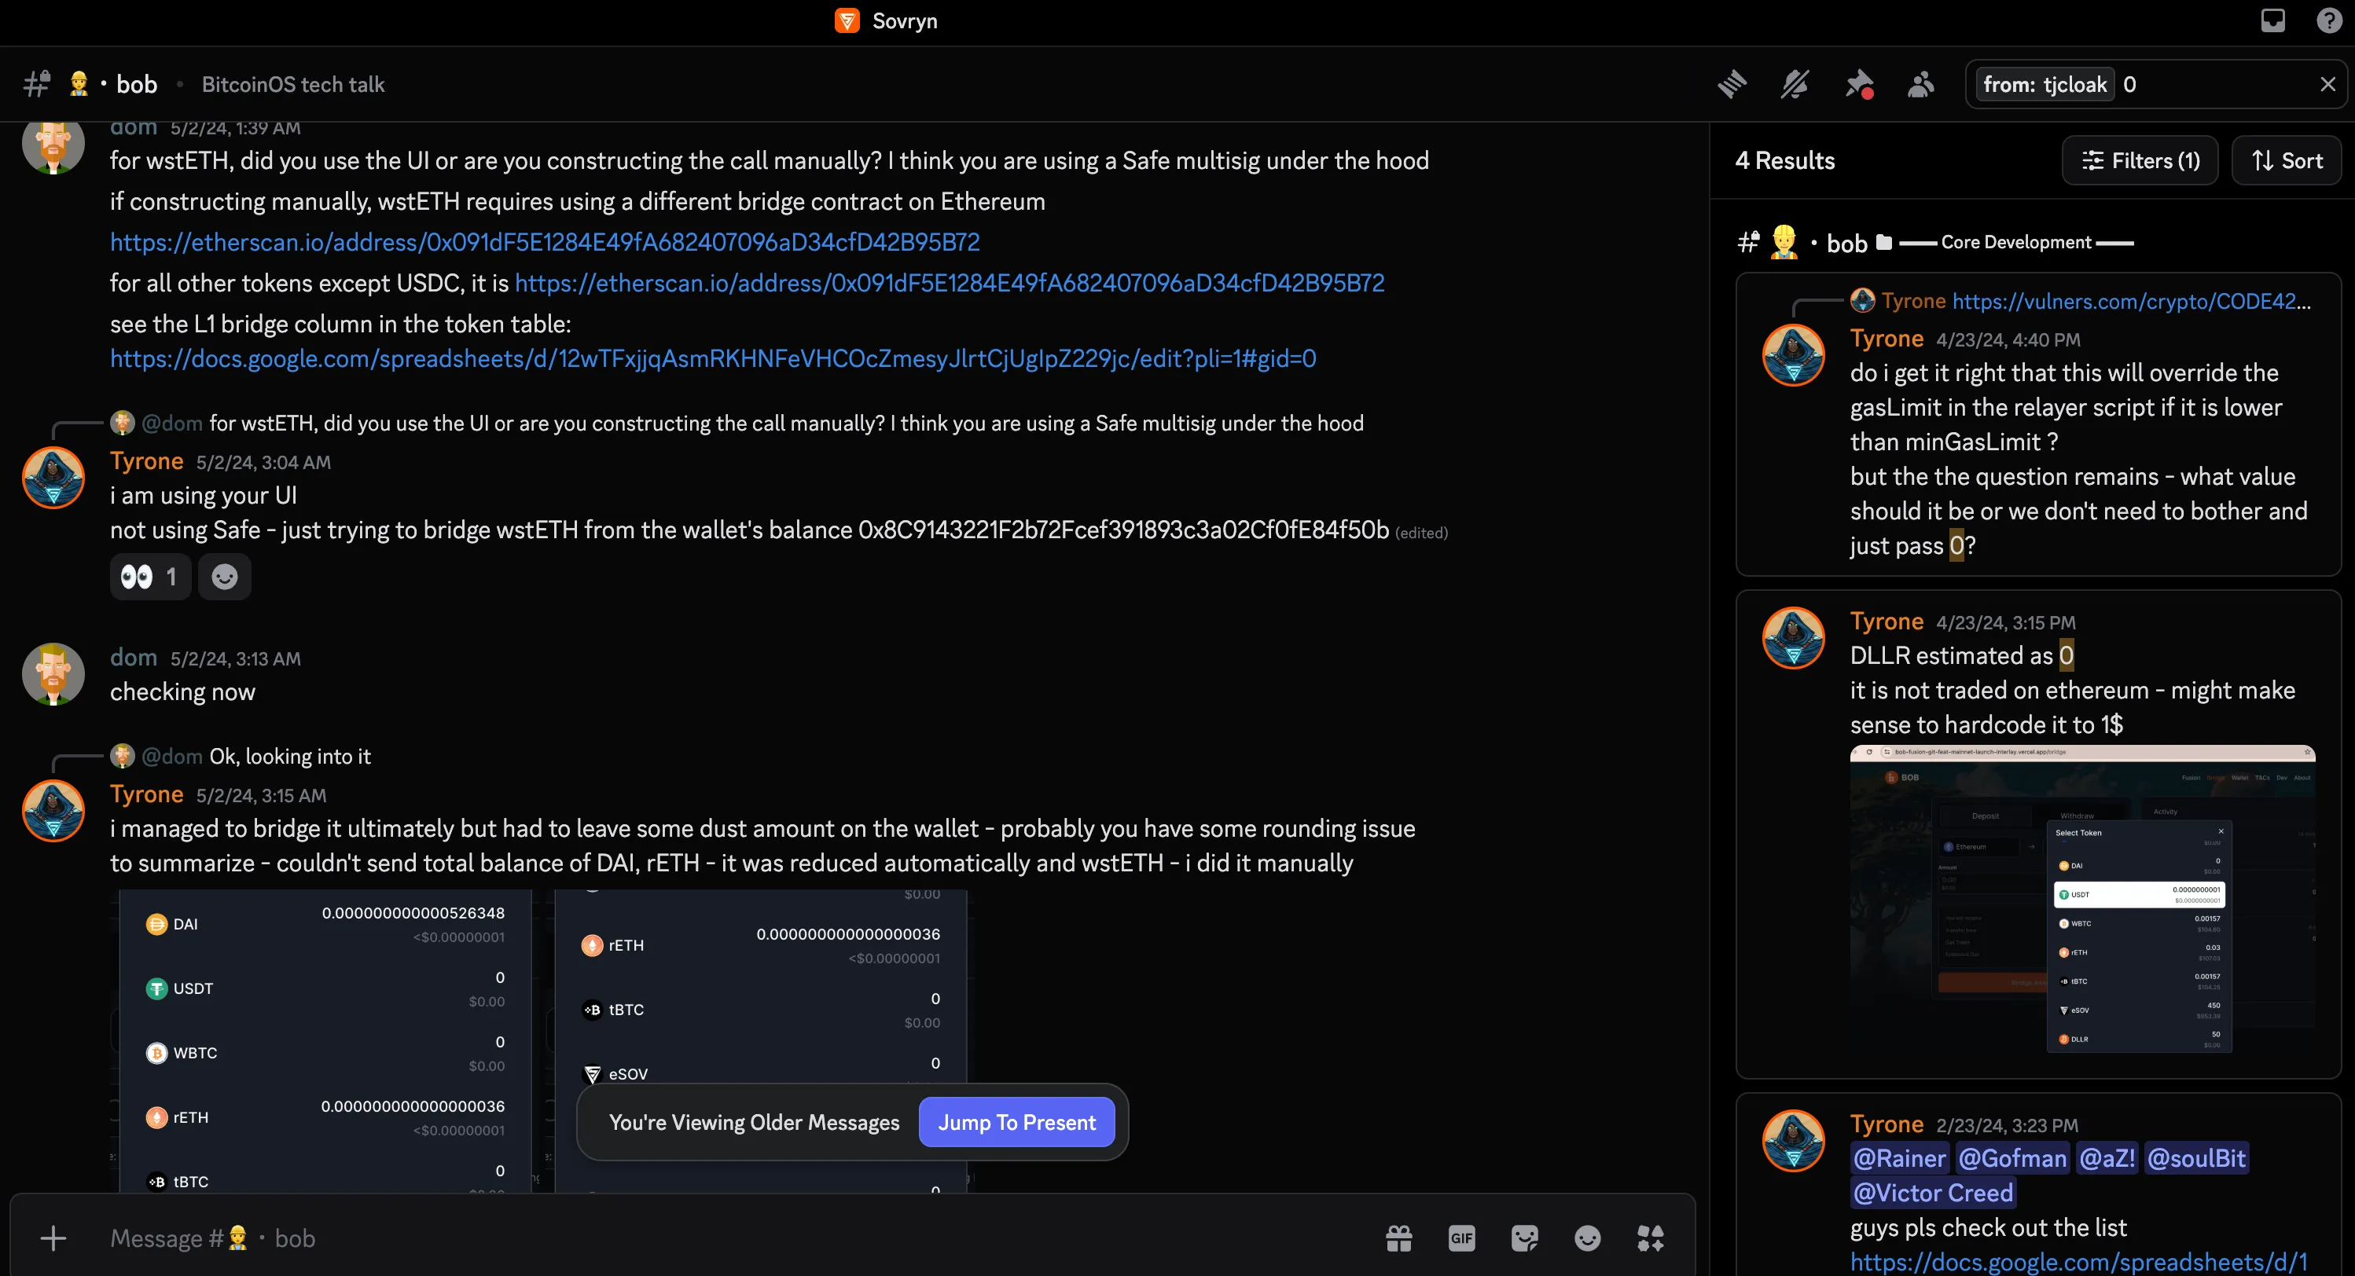The height and width of the screenshot is (1276, 2355).
Task: Click Tyrone's avatar in 2/23/24 search result
Action: 1793,1141
